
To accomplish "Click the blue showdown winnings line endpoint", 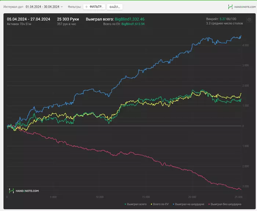I will 241,36.
